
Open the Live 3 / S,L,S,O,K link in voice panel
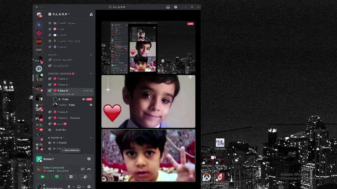point(56,171)
